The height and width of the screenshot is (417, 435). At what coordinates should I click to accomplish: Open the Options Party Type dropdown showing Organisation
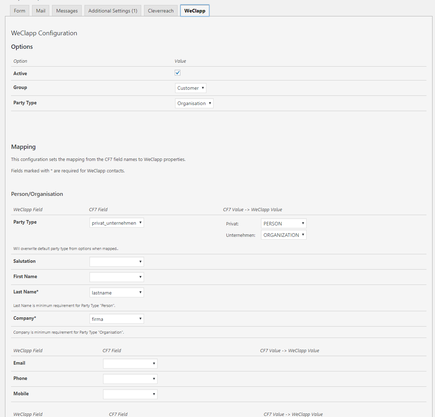pyautogui.click(x=194, y=103)
